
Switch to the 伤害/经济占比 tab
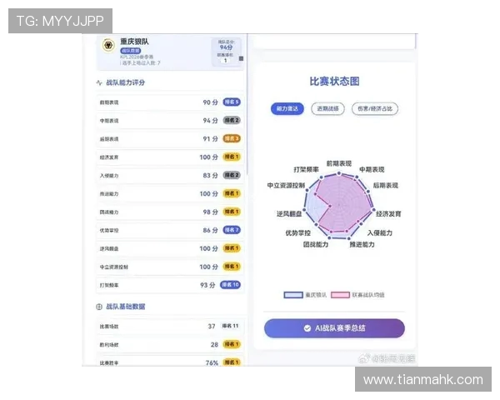[x=375, y=109]
